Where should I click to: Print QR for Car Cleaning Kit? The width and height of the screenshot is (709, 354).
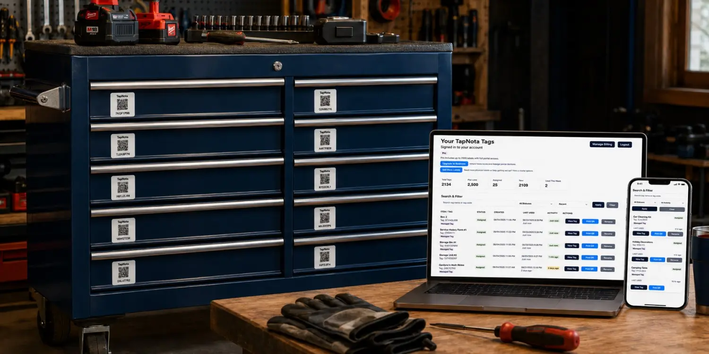click(658, 234)
